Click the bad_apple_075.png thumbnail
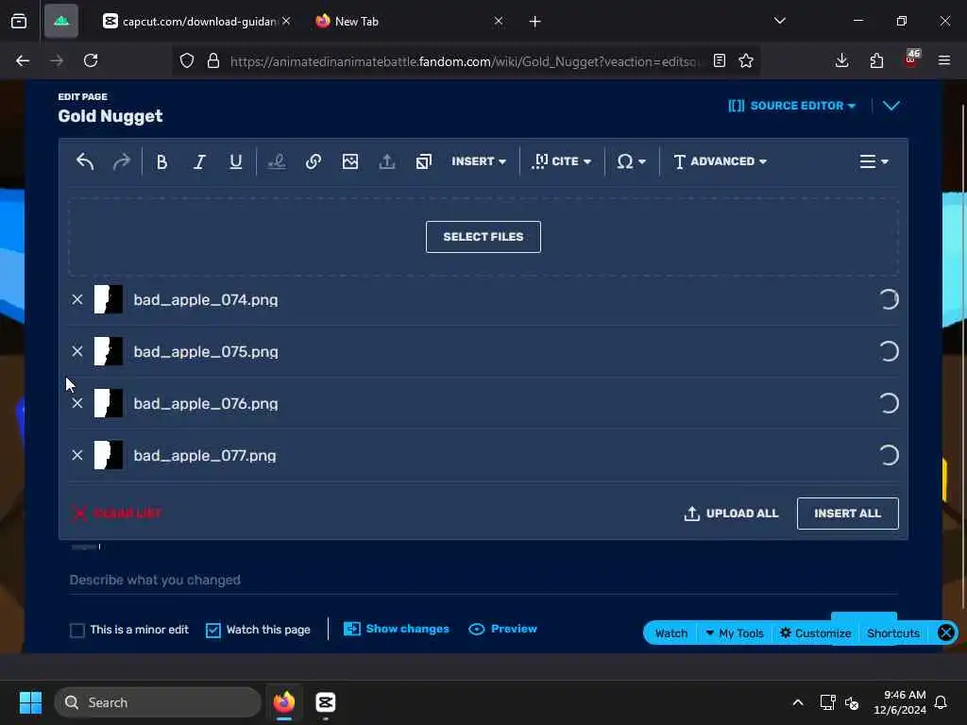Screen dimensions: 967x725 pyautogui.click(x=109, y=351)
